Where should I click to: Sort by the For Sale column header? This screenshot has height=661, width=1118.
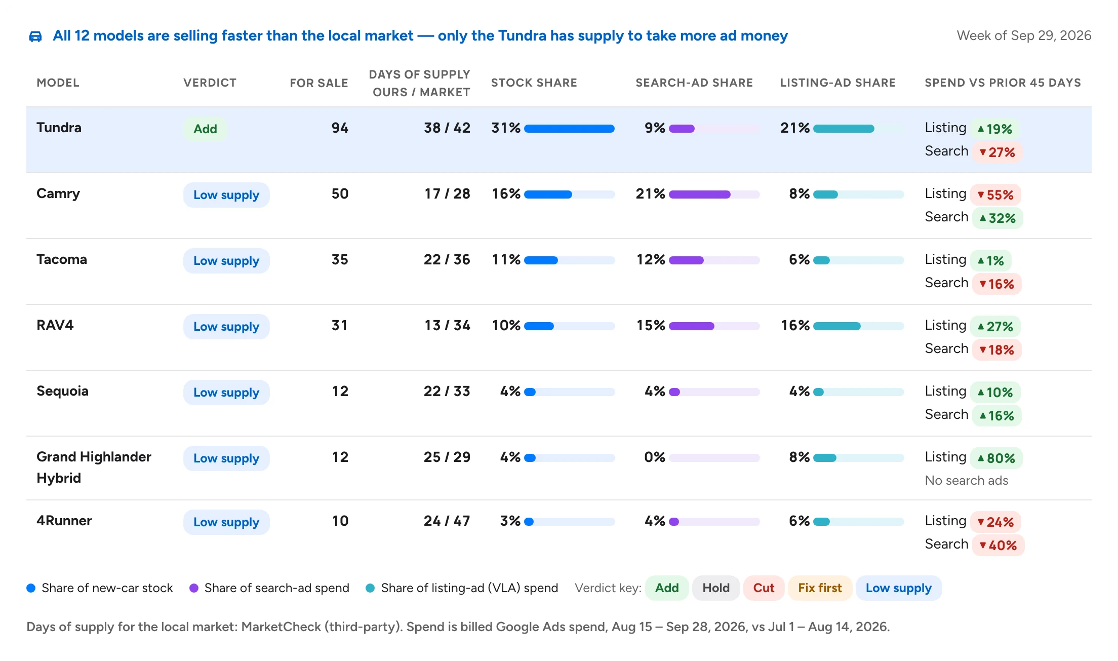319,83
